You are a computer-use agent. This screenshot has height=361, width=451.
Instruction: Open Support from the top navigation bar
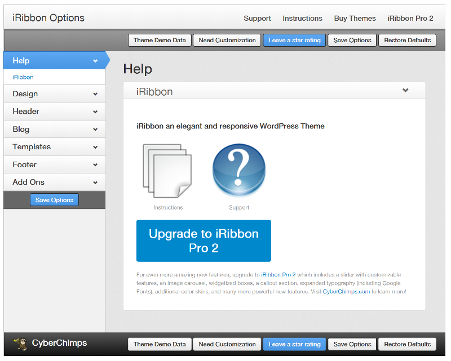pyautogui.click(x=257, y=18)
